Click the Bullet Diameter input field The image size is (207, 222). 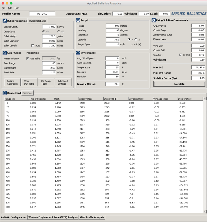pos(49,41)
